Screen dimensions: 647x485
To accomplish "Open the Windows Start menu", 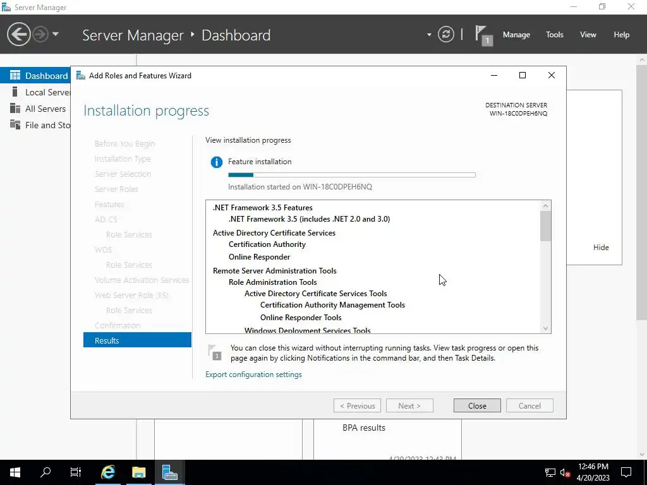I will 15,472.
